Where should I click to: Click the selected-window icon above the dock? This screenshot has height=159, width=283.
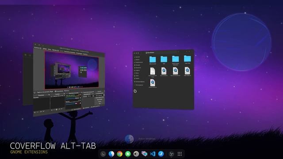(129, 139)
